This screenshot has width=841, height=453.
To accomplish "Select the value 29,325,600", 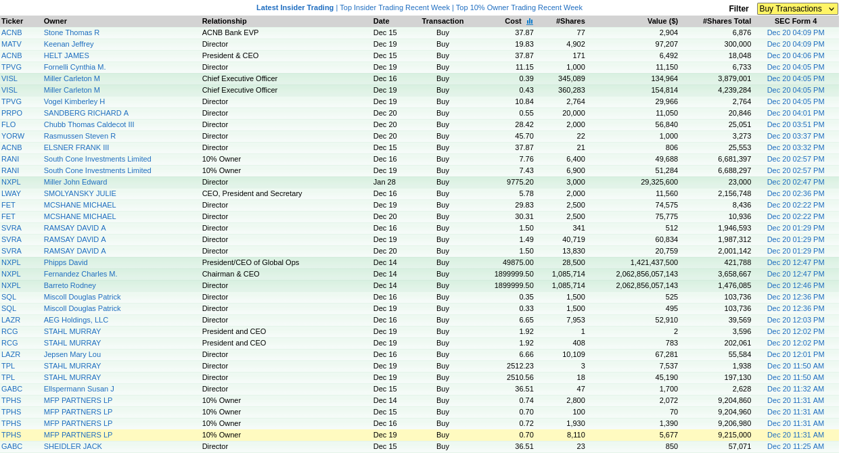I will [x=659, y=182].
